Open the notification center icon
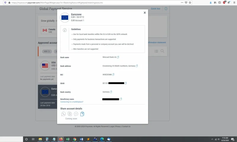237x142 pixels. [x=233, y=139]
